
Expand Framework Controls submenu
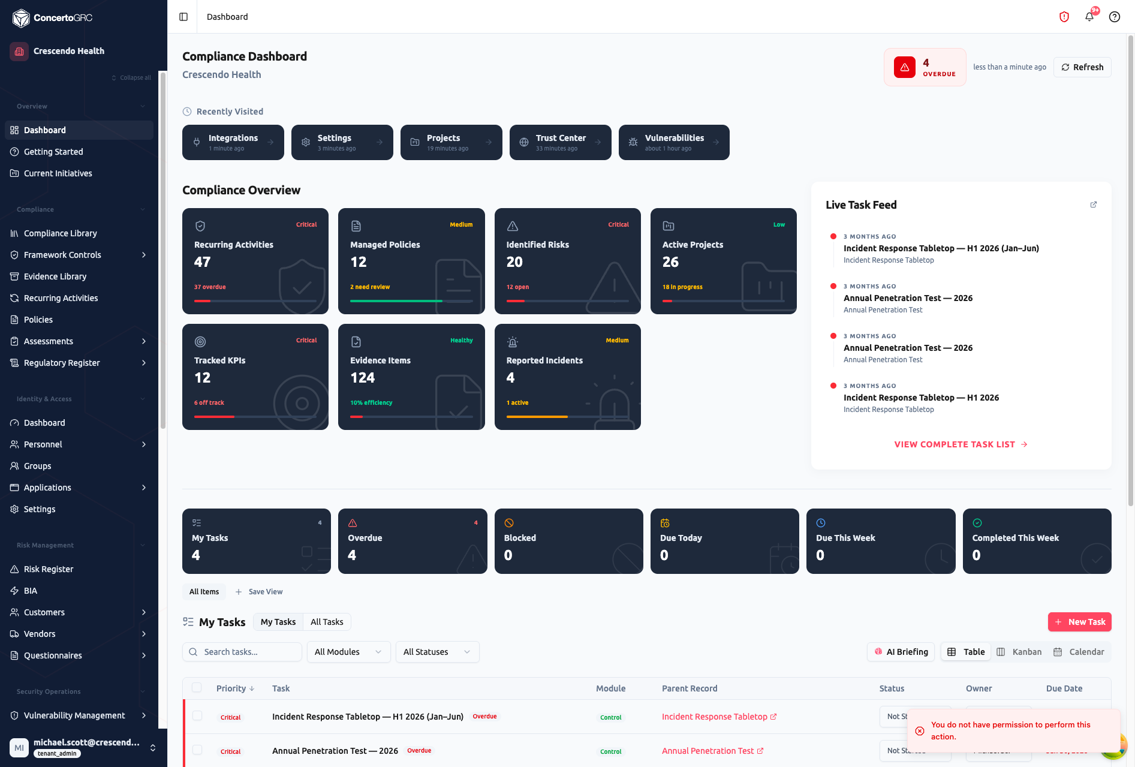[x=144, y=255]
